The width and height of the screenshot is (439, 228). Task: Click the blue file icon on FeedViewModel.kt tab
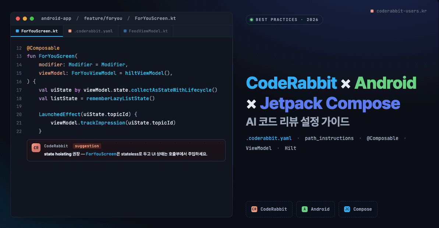pos(125,31)
